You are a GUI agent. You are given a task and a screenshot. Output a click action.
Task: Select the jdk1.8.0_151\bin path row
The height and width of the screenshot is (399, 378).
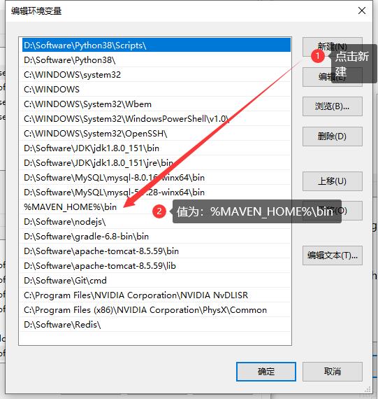157,148
